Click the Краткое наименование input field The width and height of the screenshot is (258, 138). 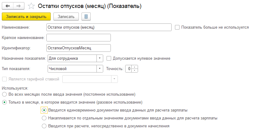pyautogui.click(x=79, y=37)
